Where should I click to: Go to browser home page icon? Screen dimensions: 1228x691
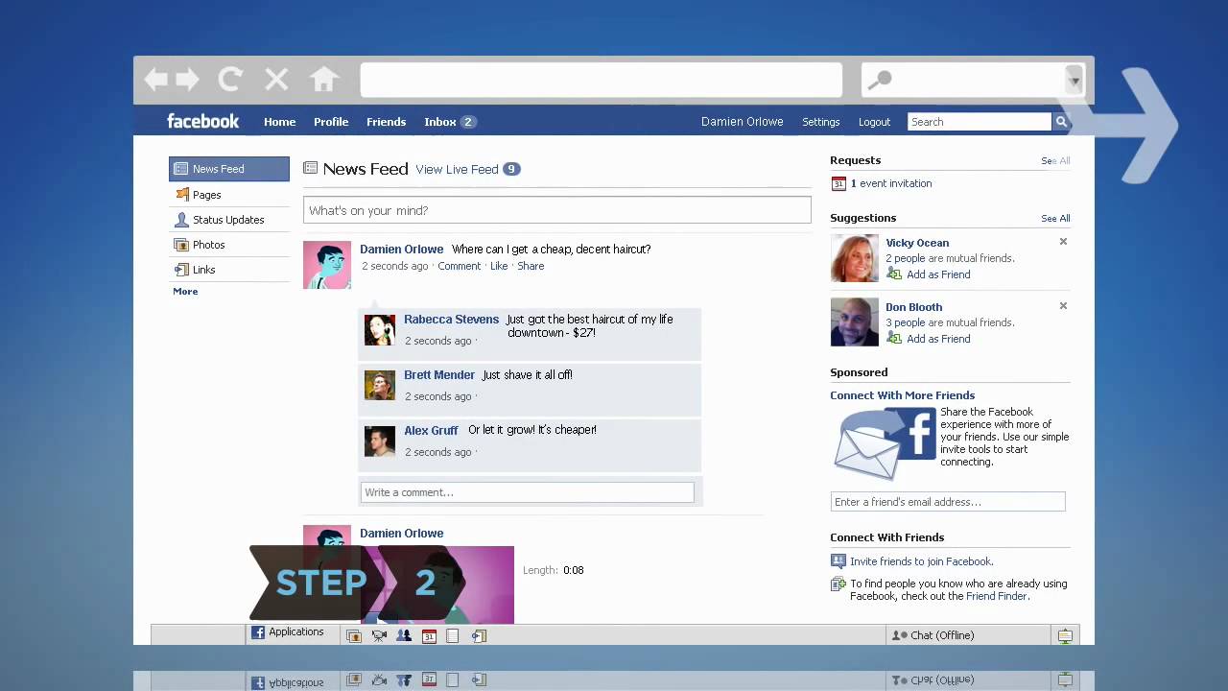[x=324, y=79]
